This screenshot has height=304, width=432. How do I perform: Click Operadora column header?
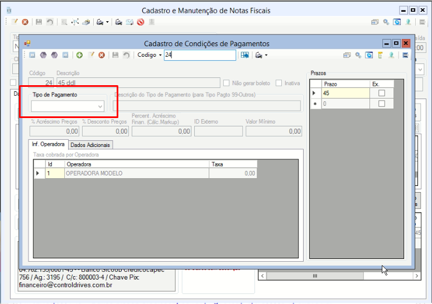[137, 164]
